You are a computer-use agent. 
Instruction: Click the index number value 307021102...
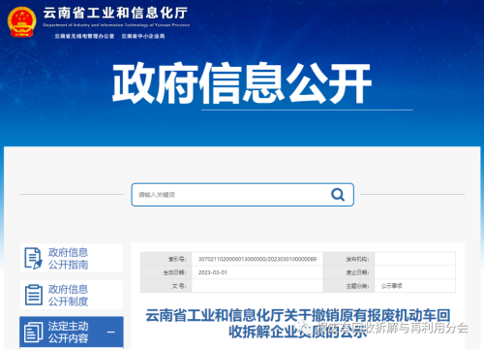pyautogui.click(x=257, y=259)
